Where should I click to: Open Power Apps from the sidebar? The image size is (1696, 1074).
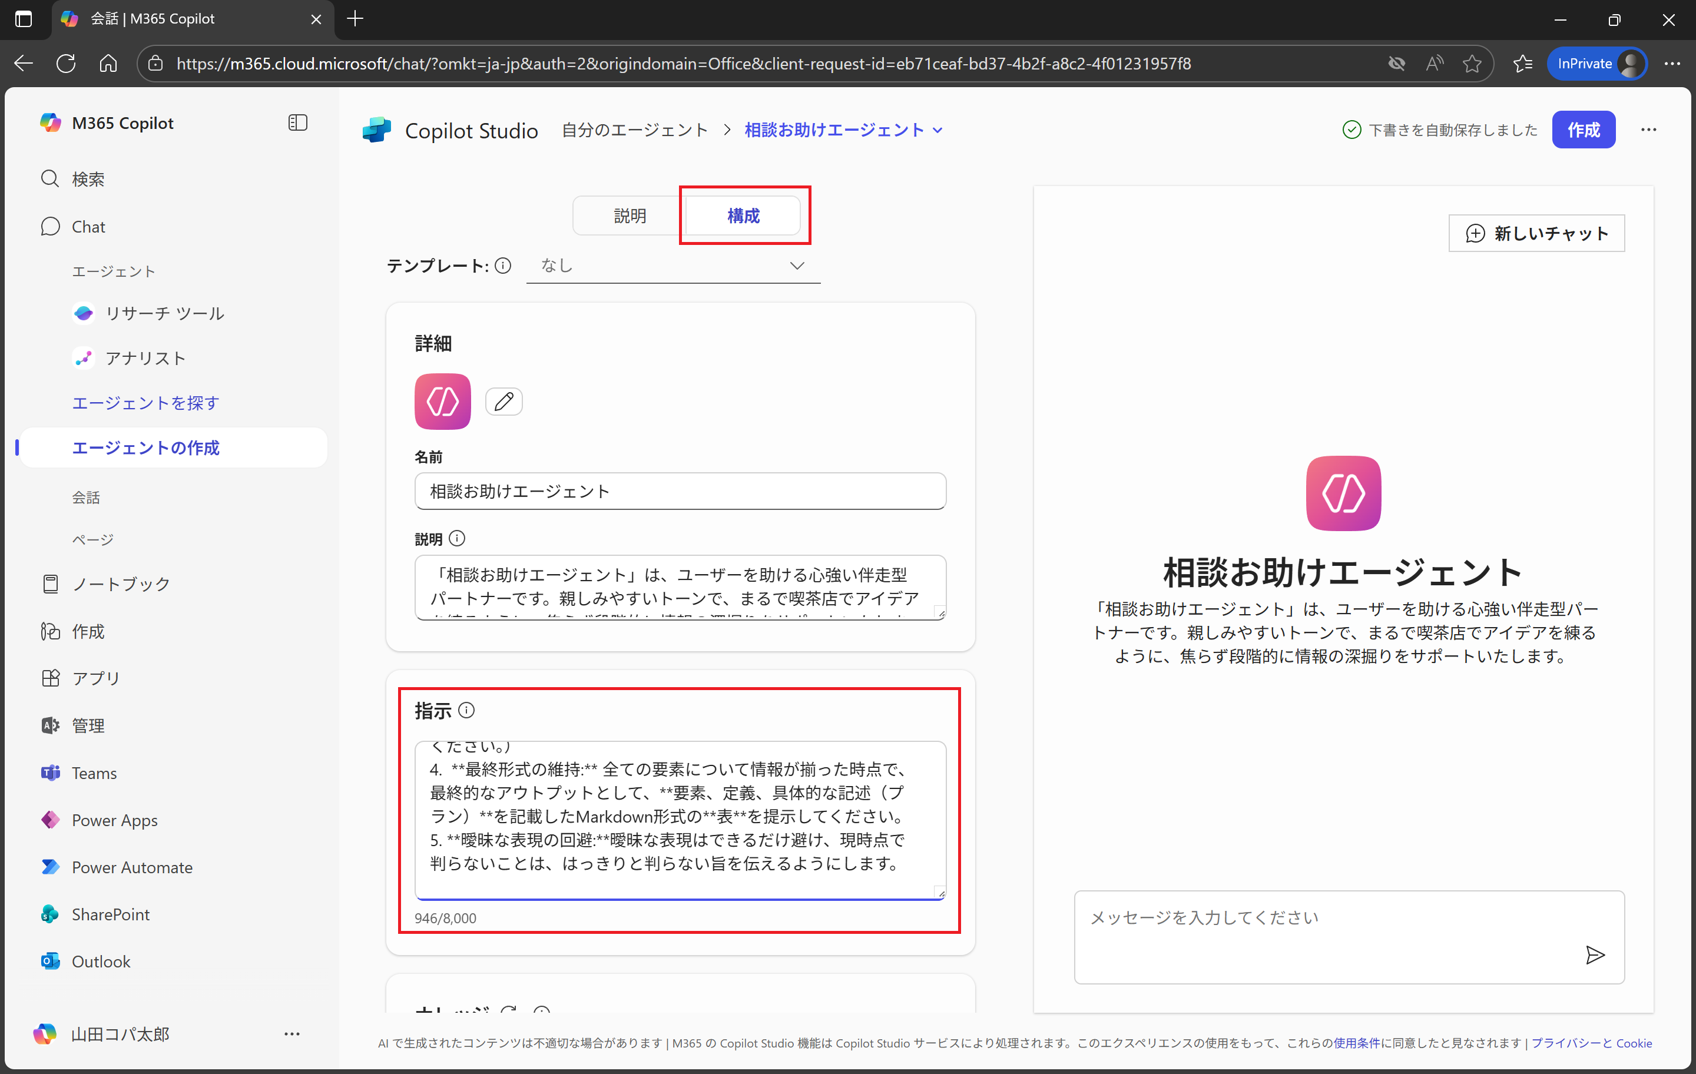pos(114,820)
